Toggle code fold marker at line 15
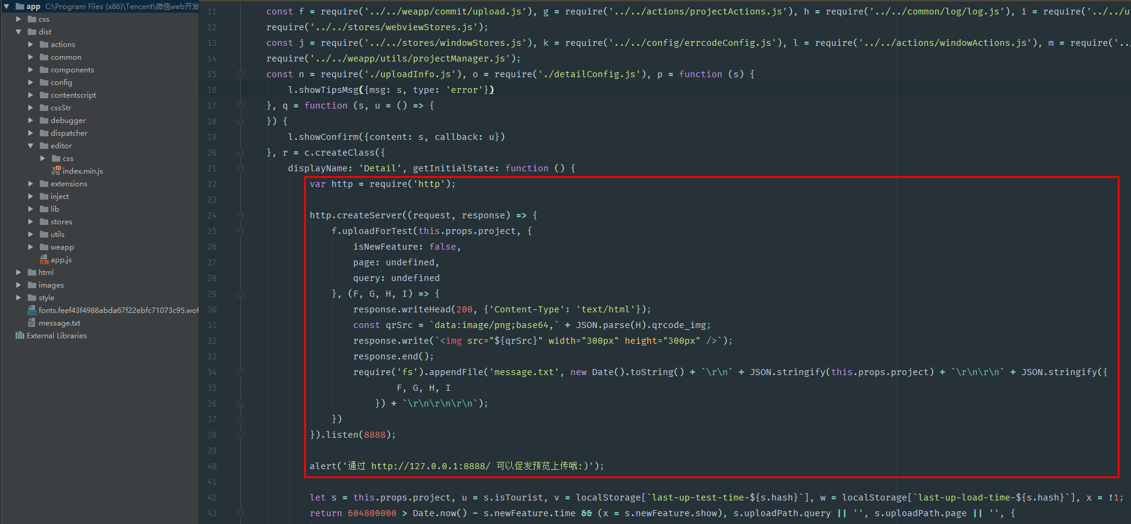 (x=240, y=74)
